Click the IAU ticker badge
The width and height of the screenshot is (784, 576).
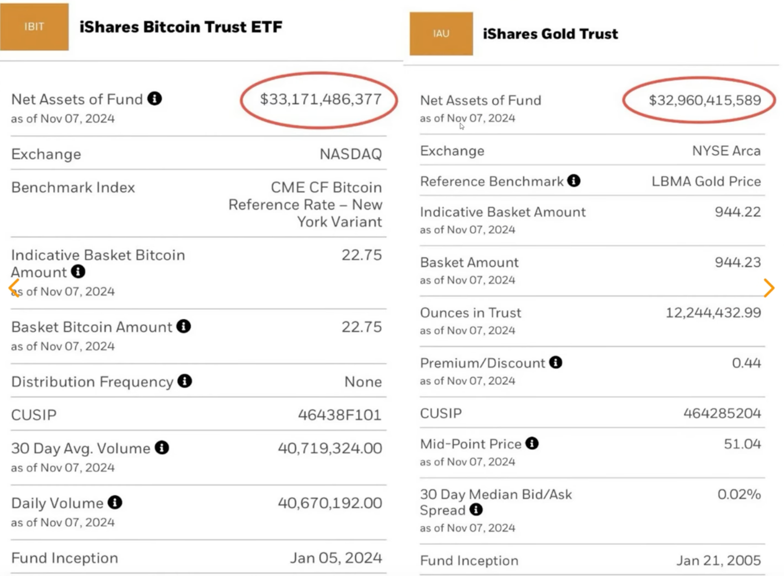pos(441,34)
